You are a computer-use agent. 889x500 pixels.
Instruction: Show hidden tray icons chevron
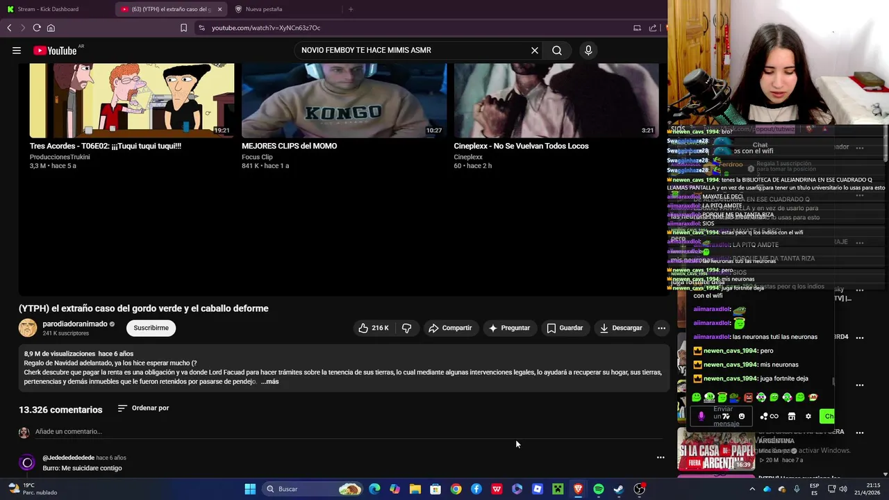752,489
